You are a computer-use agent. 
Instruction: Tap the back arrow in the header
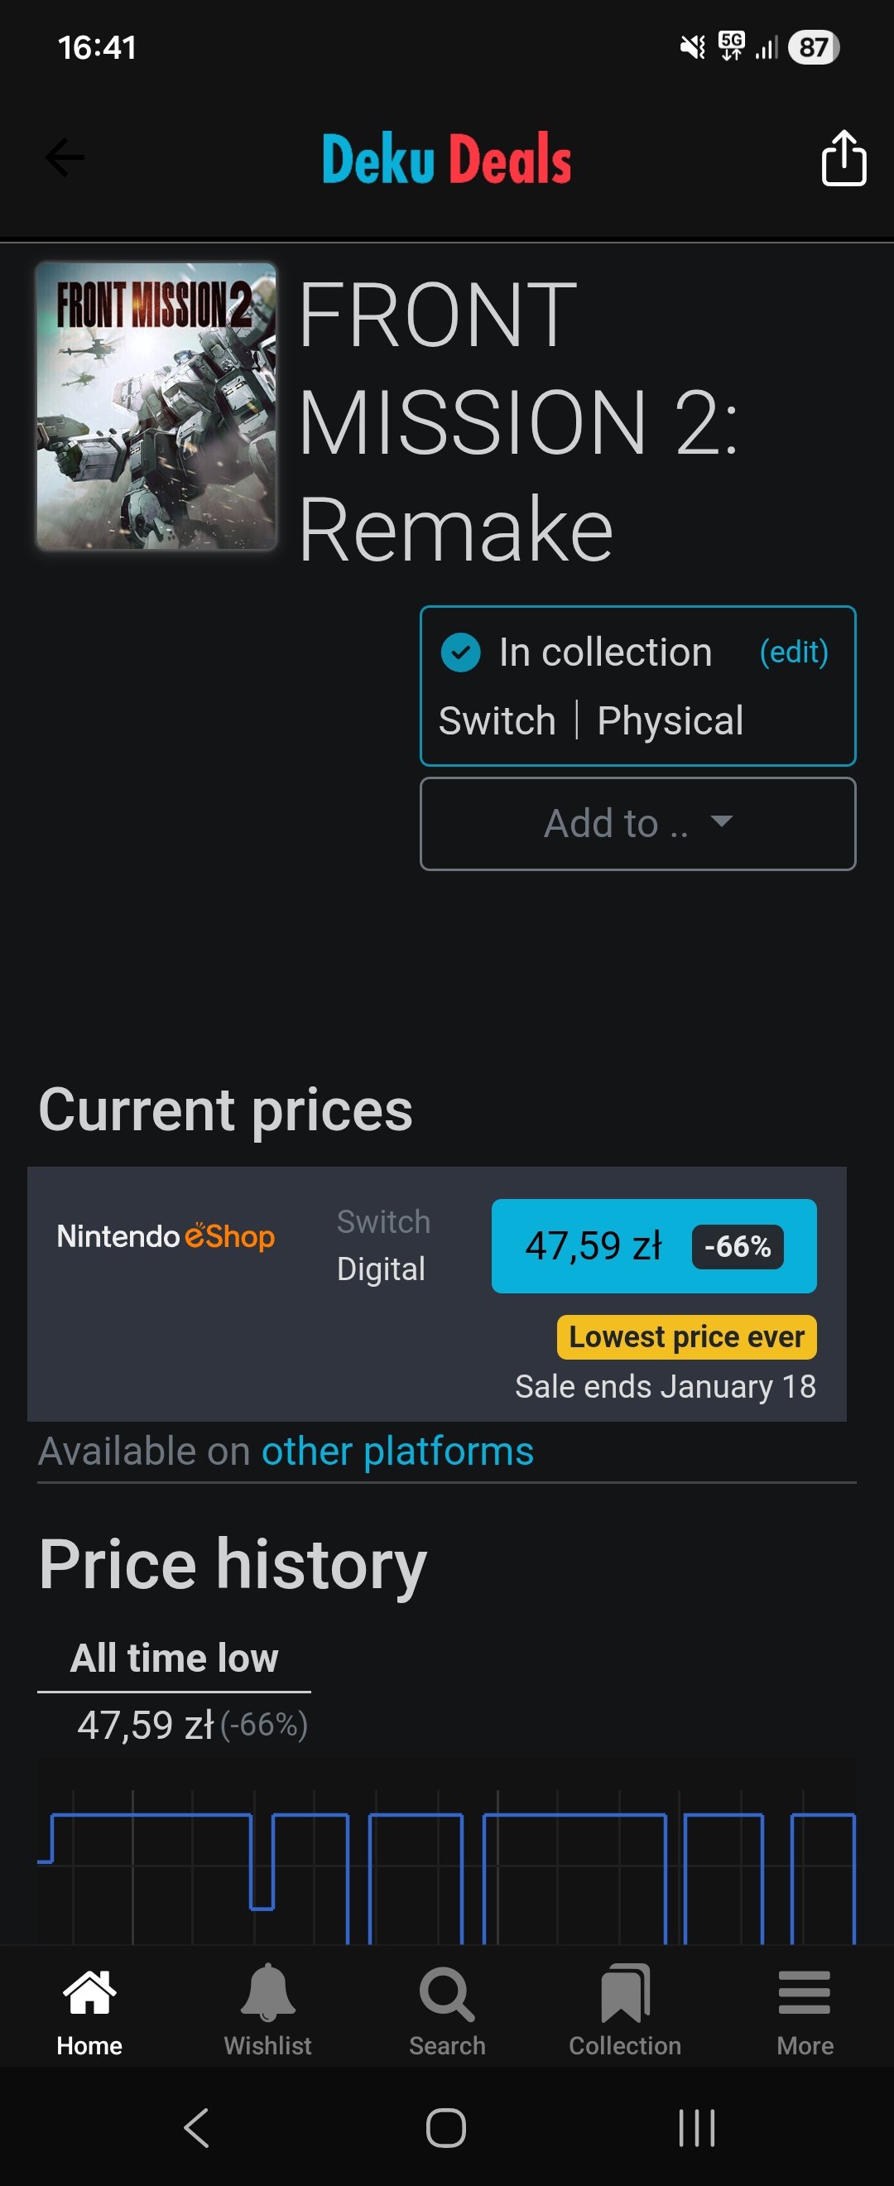point(65,158)
